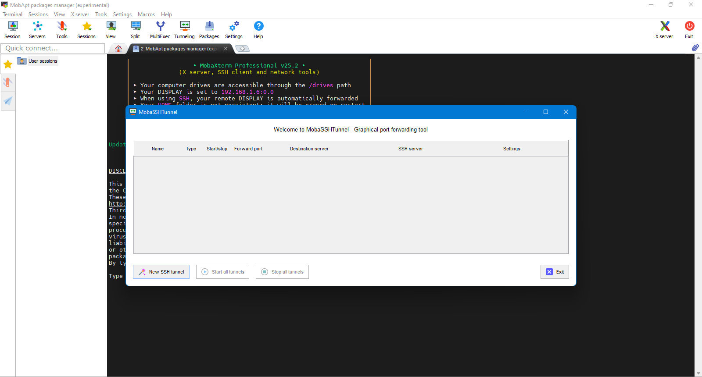Click the Stop all tunnels button

coord(283,272)
